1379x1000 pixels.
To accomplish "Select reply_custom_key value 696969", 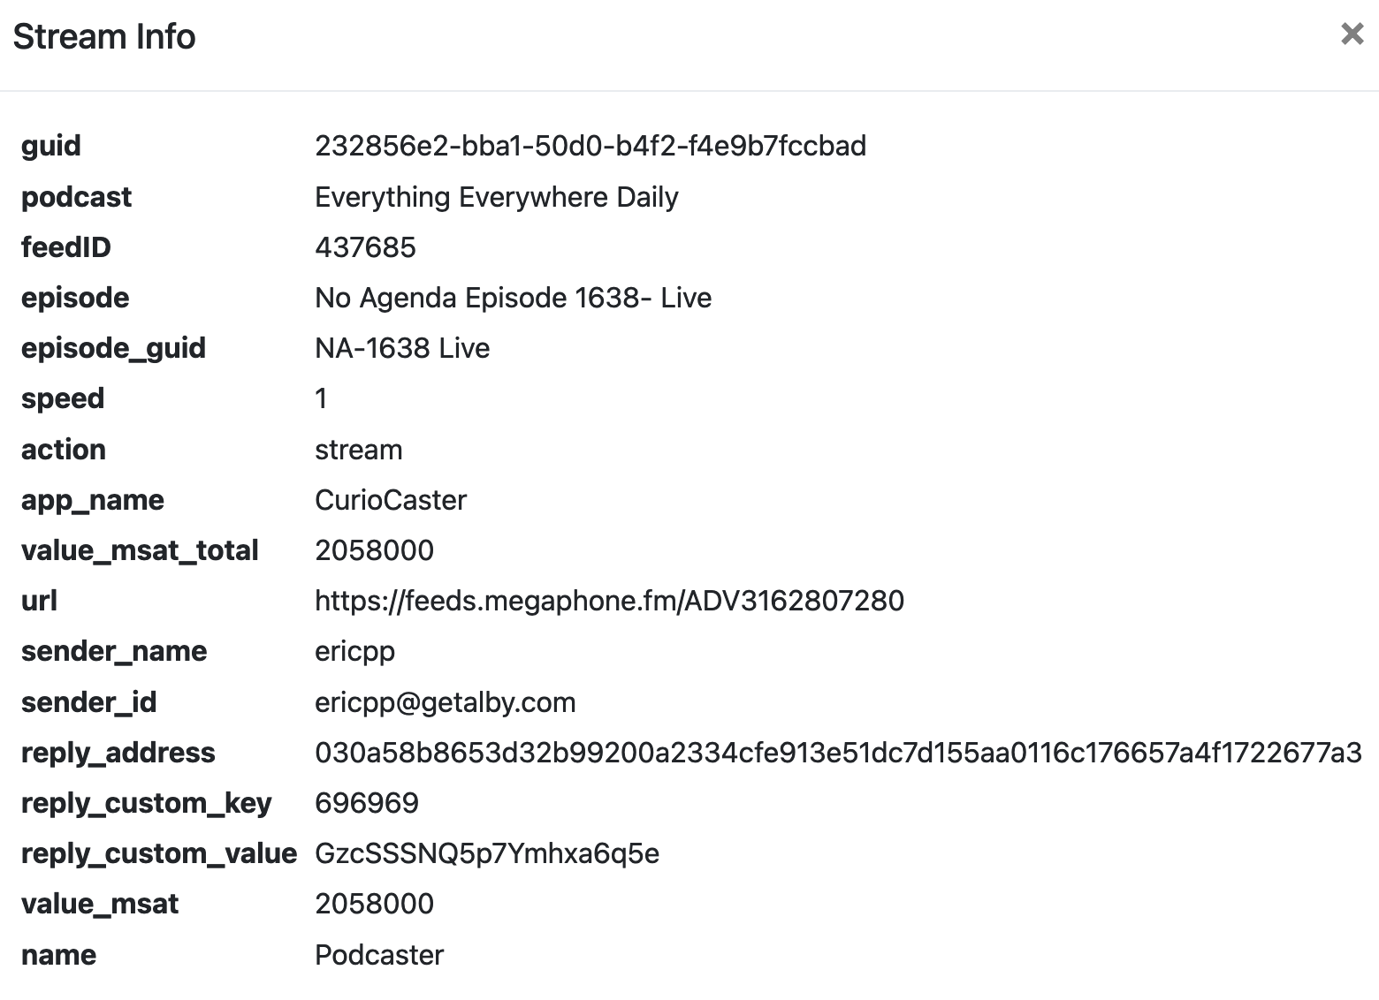I will pyautogui.click(x=367, y=803).
